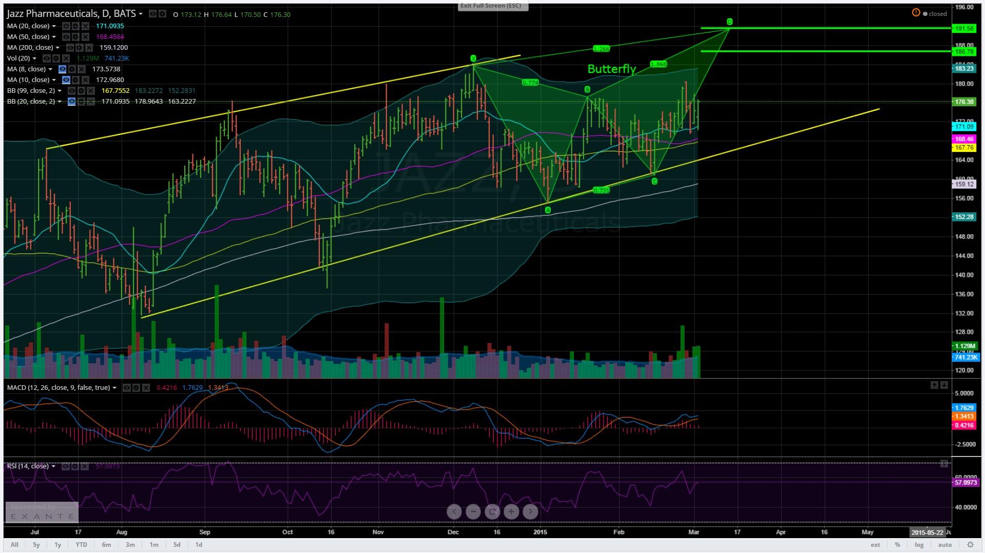Switch to 1d time range
The image size is (985, 553).
[x=199, y=545]
